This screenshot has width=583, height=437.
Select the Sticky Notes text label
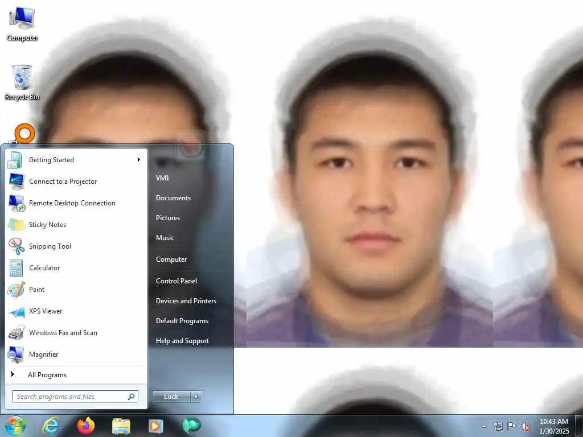coord(47,225)
